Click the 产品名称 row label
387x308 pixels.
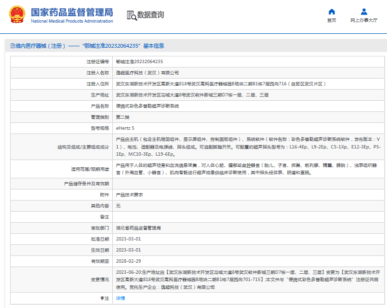pyautogui.click(x=100, y=106)
